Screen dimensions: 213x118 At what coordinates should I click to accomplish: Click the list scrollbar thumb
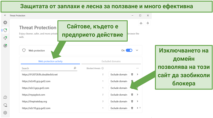[140, 108]
